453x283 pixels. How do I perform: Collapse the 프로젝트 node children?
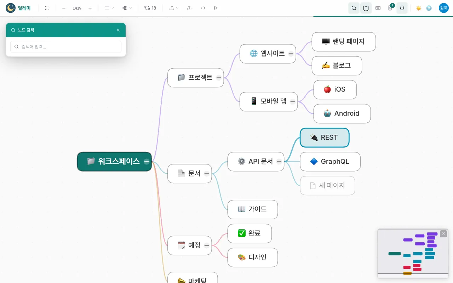point(219,77)
